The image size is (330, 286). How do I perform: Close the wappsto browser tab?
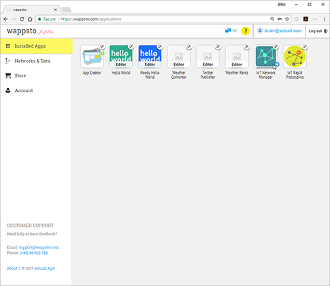55,10
